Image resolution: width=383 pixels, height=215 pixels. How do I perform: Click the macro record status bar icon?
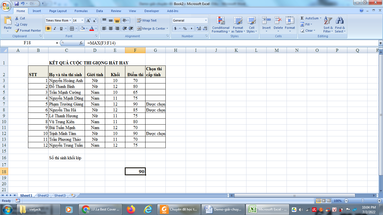coord(18,201)
